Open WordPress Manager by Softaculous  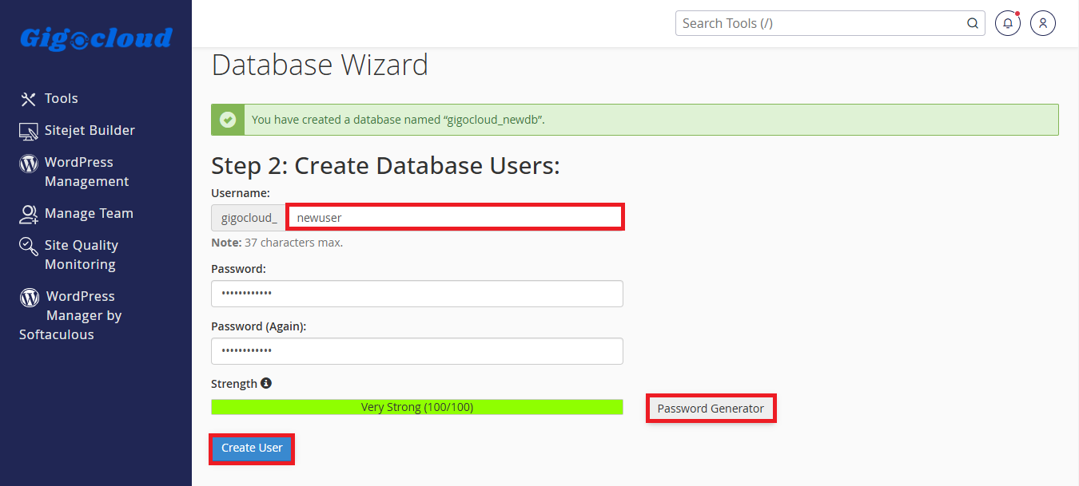tap(71, 315)
